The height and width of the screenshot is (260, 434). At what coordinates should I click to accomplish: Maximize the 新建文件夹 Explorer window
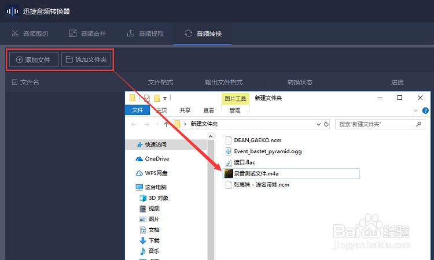(400, 98)
